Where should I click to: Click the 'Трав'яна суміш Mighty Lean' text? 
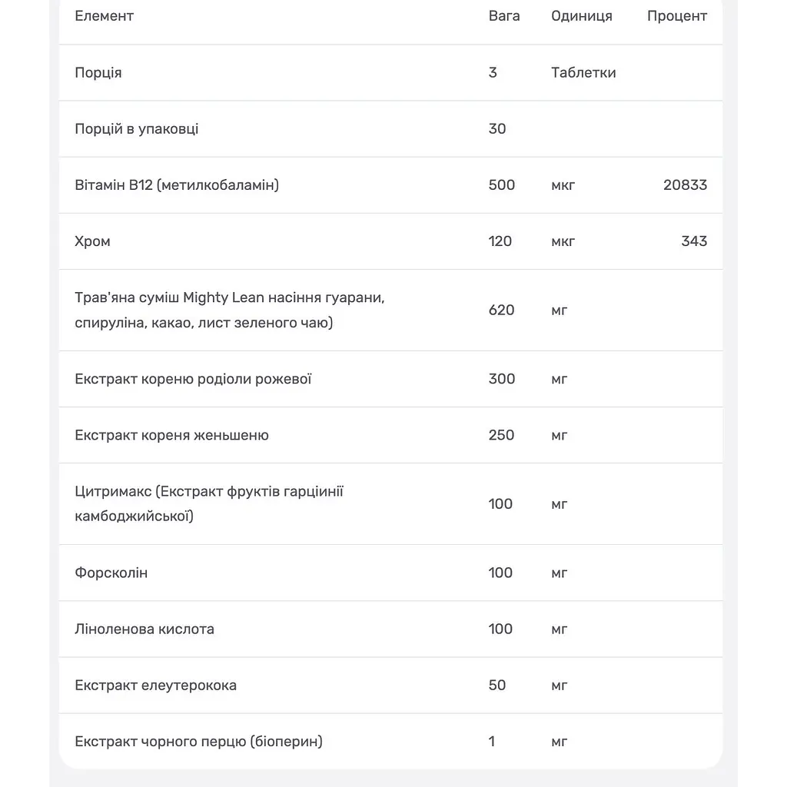169,297
